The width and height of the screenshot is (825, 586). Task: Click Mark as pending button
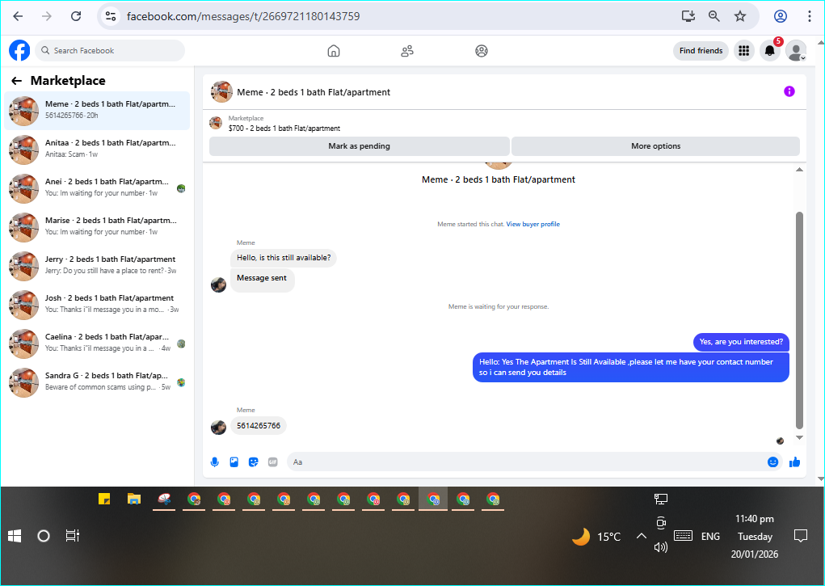tap(360, 146)
